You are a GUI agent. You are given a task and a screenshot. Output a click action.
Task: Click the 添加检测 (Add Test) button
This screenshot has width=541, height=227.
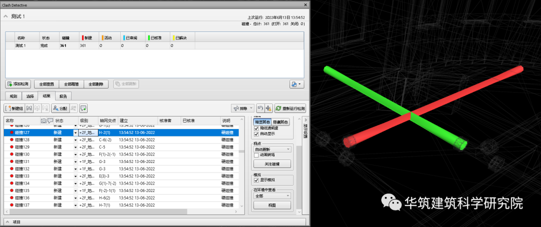(19, 83)
